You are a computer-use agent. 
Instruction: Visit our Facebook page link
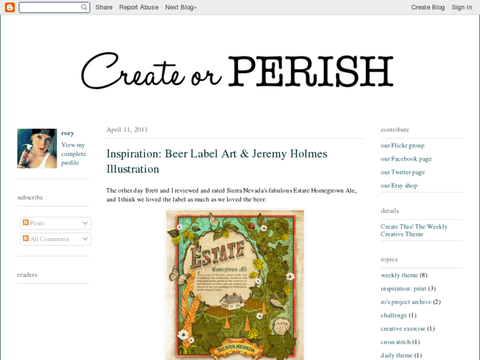click(x=406, y=159)
